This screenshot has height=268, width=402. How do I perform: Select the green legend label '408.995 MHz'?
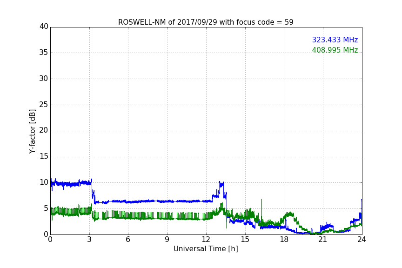[335, 50]
